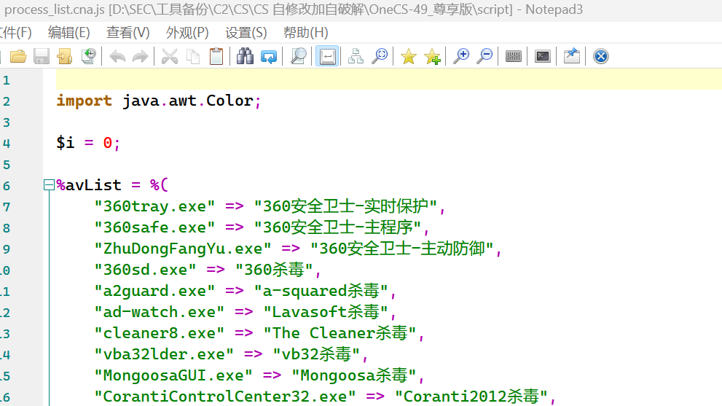Click line number 2 in the margin
This screenshot has height=406, width=722.
pos(7,101)
